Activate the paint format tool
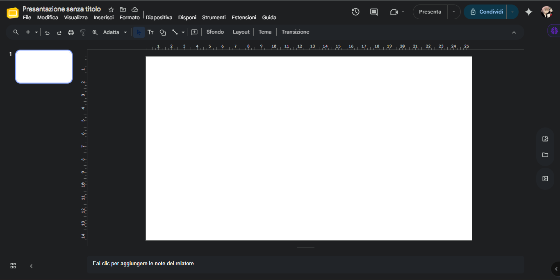The width and height of the screenshot is (560, 280). point(83,32)
